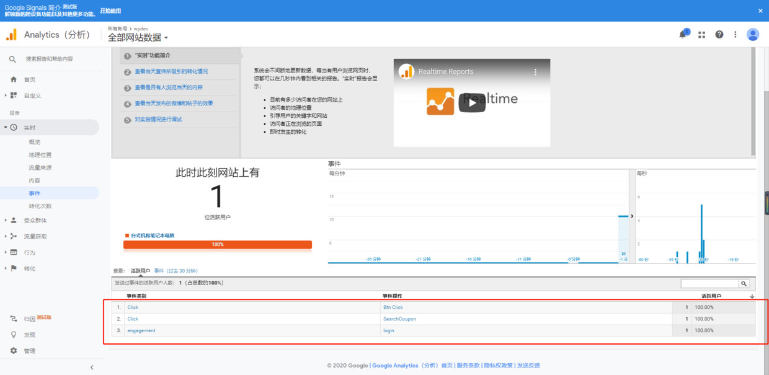Click the 转化 flag icon
769x375 pixels.
(x=14, y=268)
